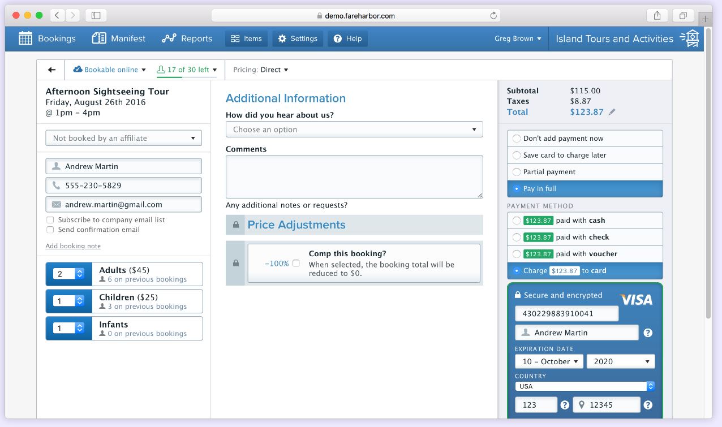Click the Bookings calendar icon

click(25, 38)
